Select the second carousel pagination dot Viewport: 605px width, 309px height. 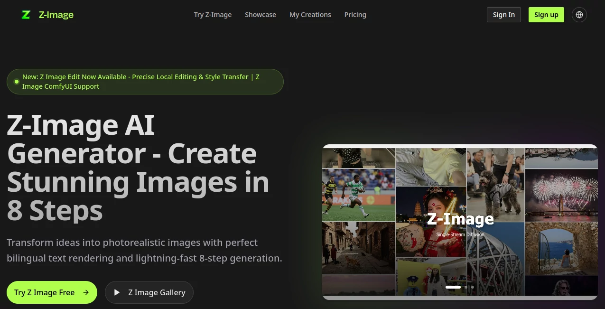[x=465, y=287]
